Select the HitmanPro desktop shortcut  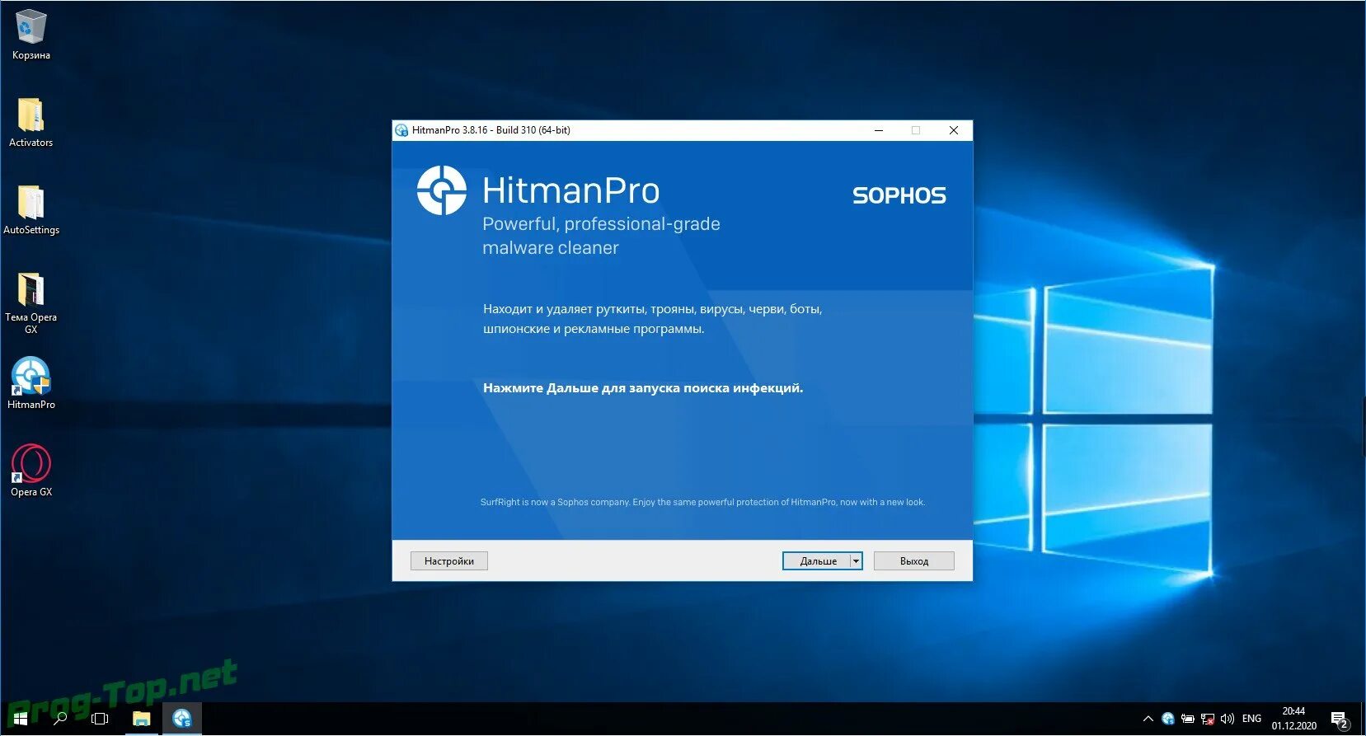pos(31,383)
